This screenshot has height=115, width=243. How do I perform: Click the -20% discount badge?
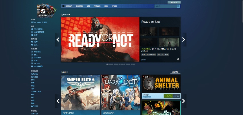click(168, 96)
